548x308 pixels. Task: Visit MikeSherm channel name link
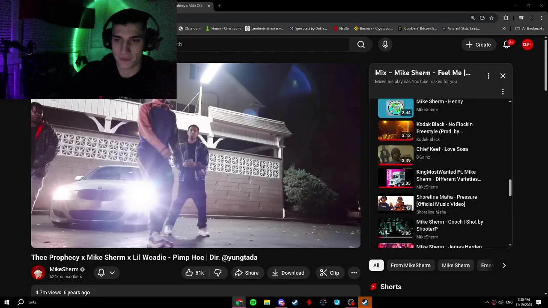[x=64, y=269]
